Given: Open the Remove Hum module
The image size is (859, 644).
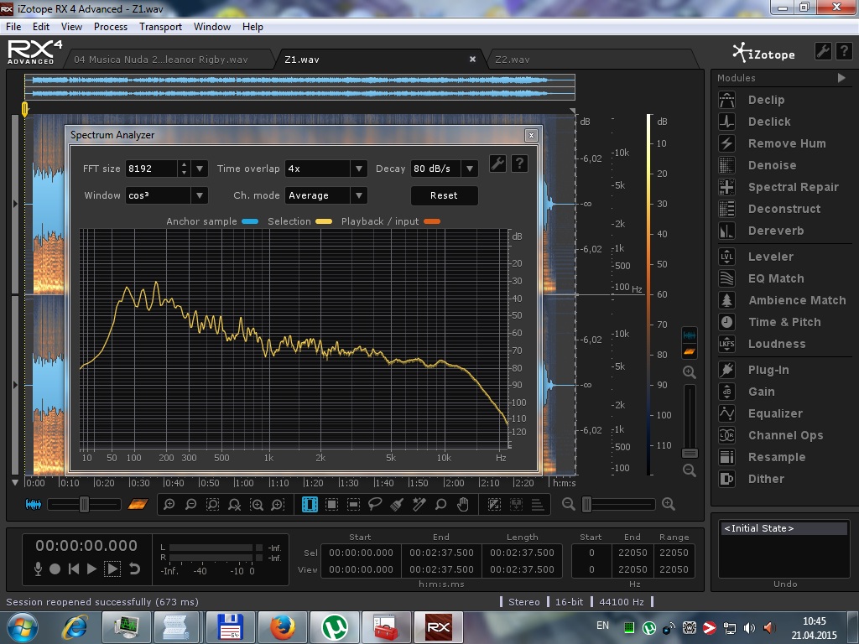Looking at the screenshot, I should (787, 143).
